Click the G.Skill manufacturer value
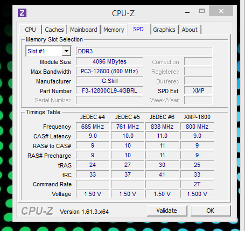 pos(109,81)
